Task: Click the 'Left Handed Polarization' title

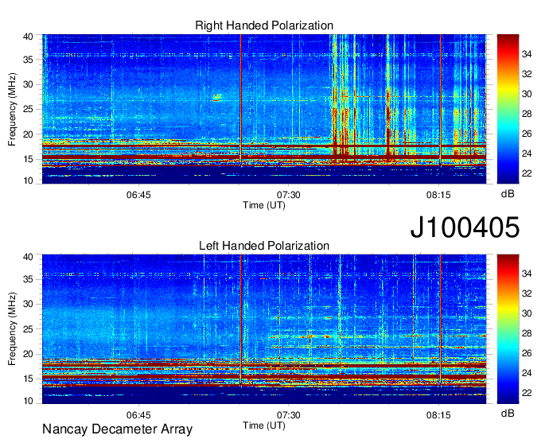Action: click(x=264, y=246)
